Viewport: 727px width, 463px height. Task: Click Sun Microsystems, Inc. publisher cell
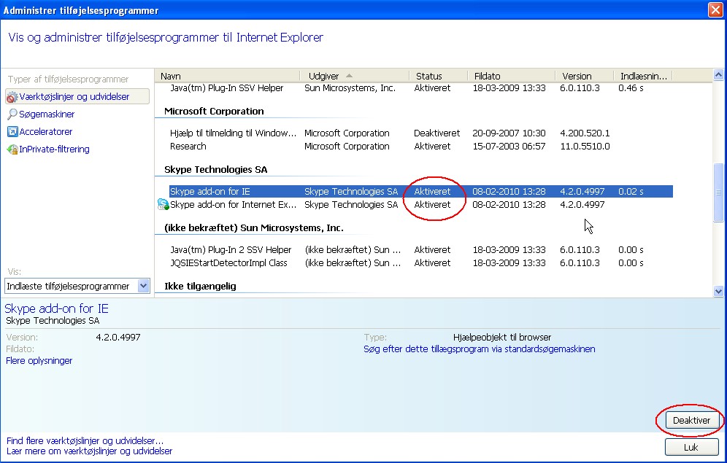pos(350,88)
